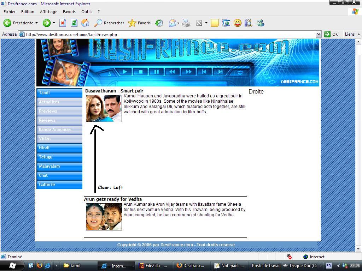Image resolution: width=362 pixels, height=271 pixels.
Task: Open the Fichier menu
Action: tap(10, 12)
